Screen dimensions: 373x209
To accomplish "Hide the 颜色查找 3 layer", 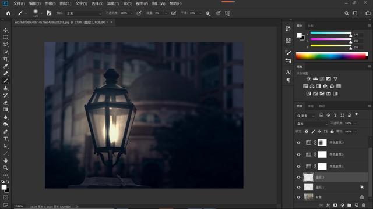I will (298, 143).
